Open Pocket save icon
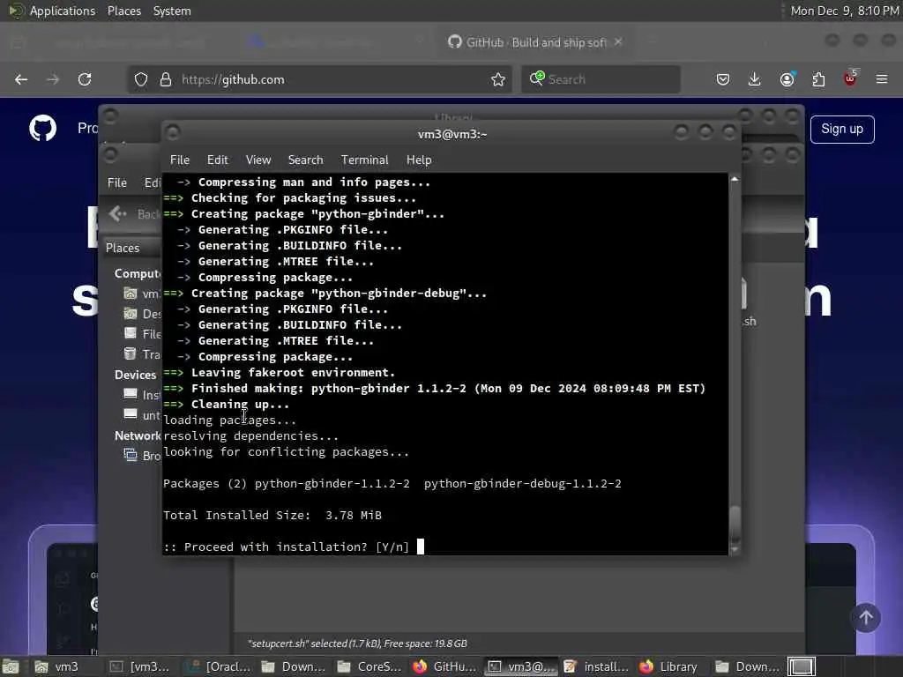This screenshot has width=903, height=677. click(x=723, y=79)
